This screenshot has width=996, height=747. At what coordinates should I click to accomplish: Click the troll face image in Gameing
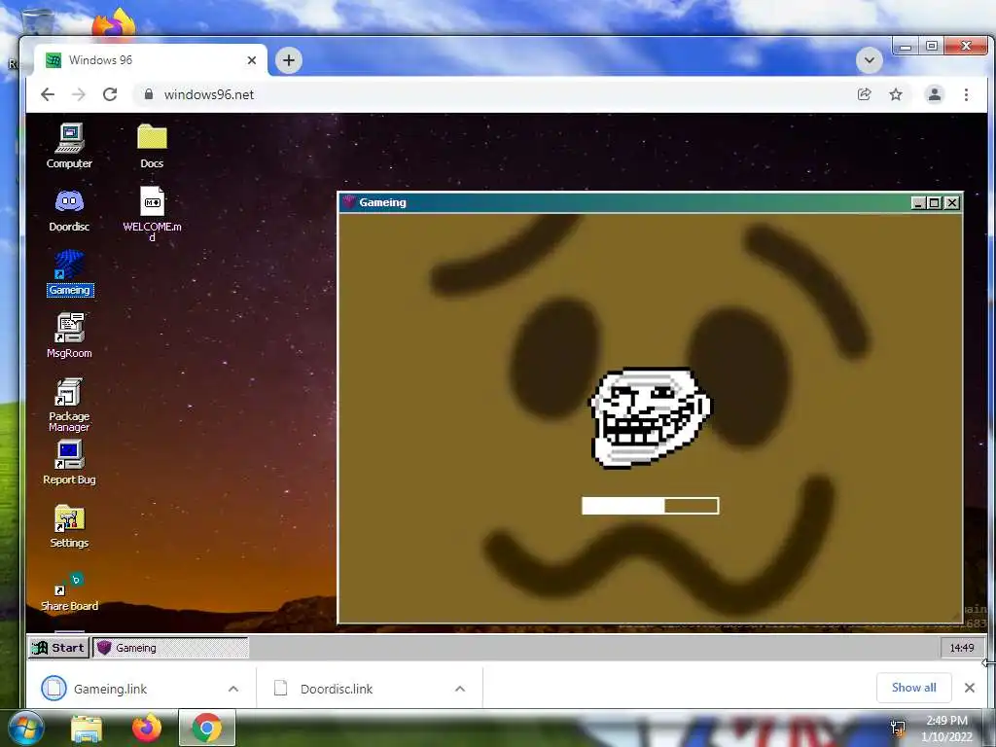(651, 417)
